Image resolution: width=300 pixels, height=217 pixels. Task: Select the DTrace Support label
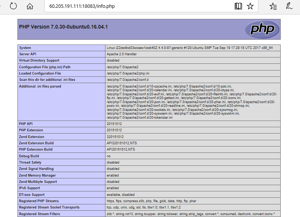pyautogui.click(x=32, y=195)
